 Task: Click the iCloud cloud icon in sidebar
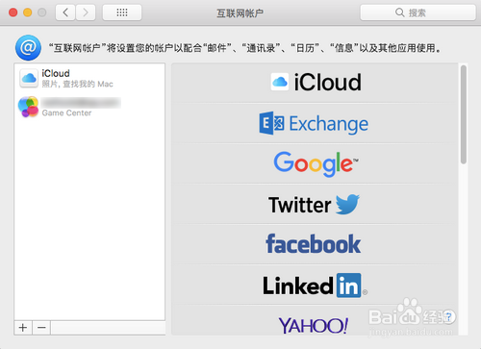[x=29, y=78]
